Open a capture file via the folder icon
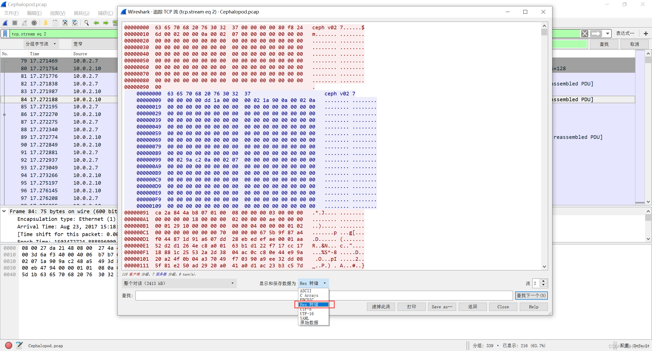This screenshot has width=652, height=351. point(45,23)
